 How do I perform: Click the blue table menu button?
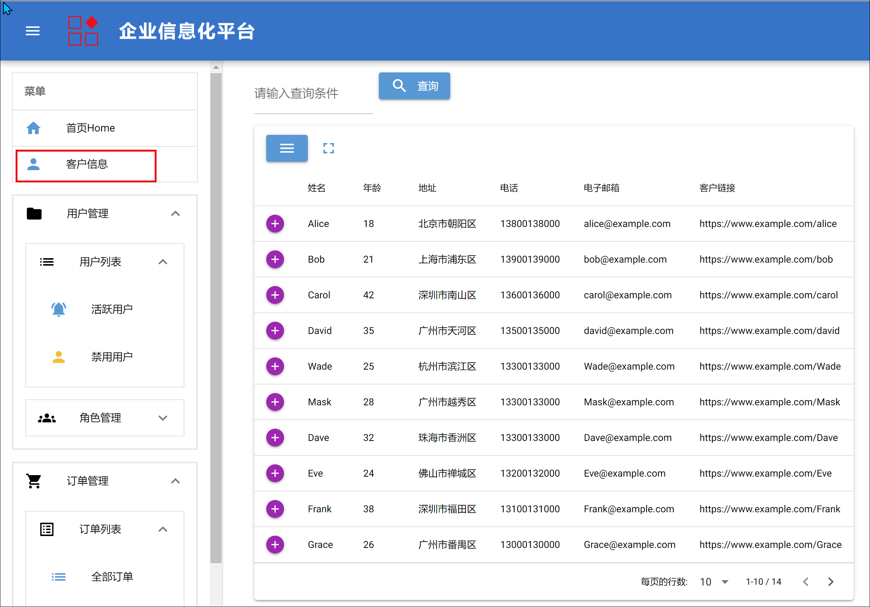286,148
